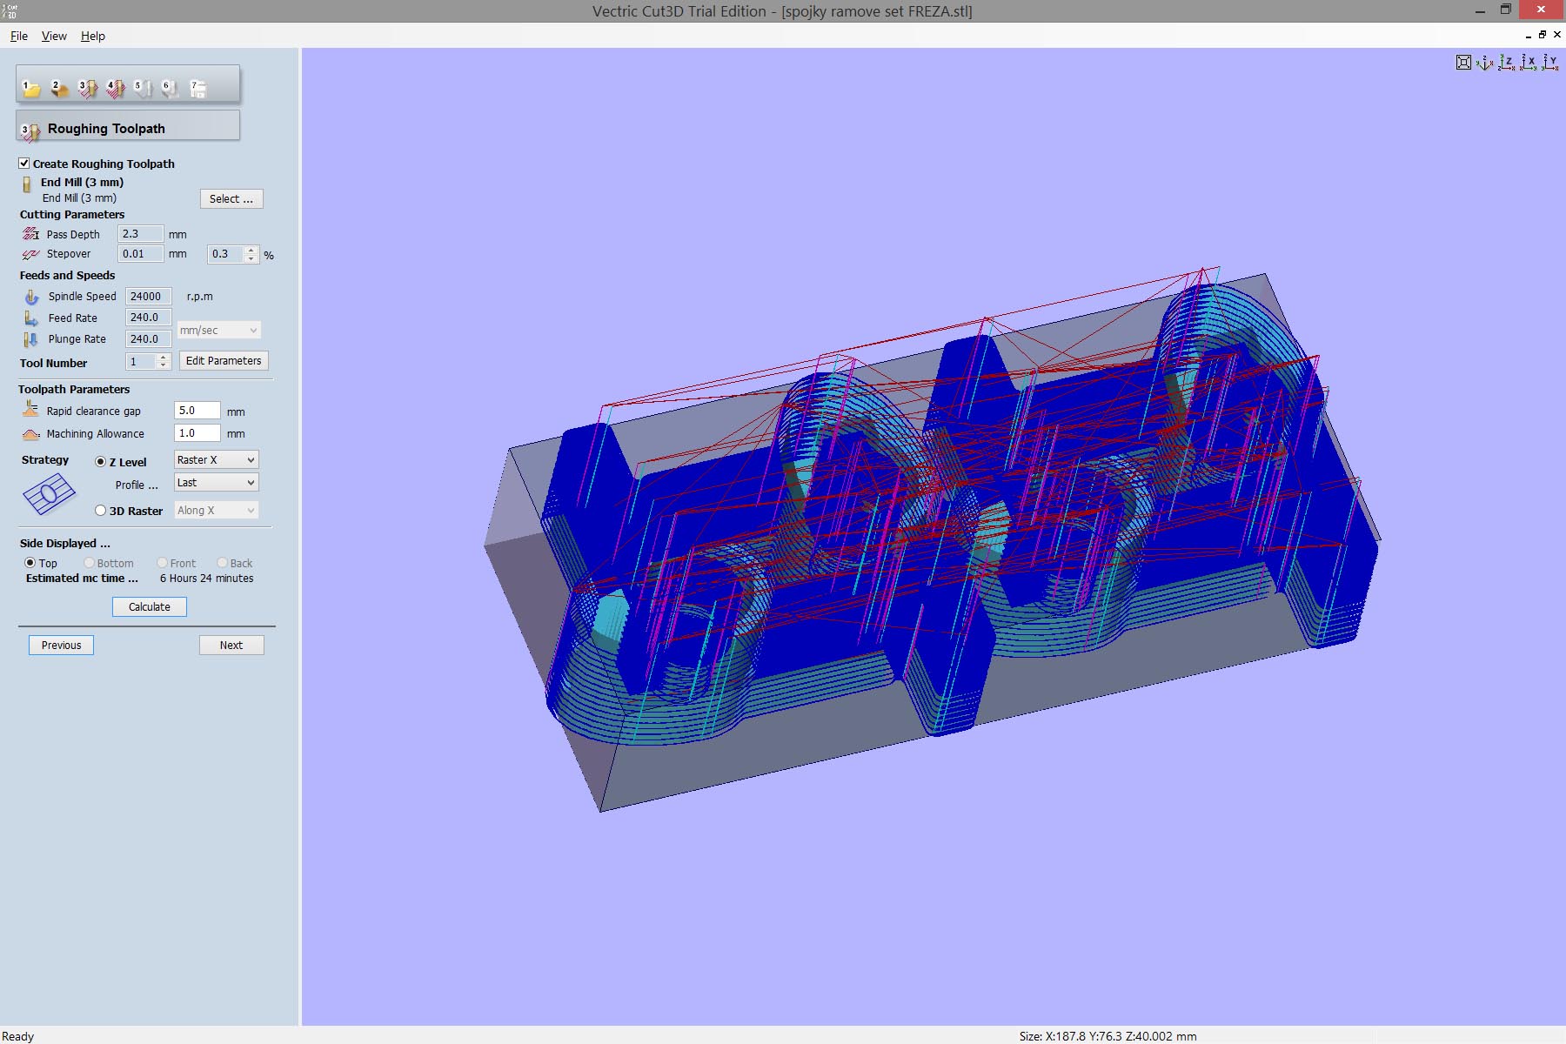View model along the X axis
1566x1044 pixels.
coord(1529,63)
